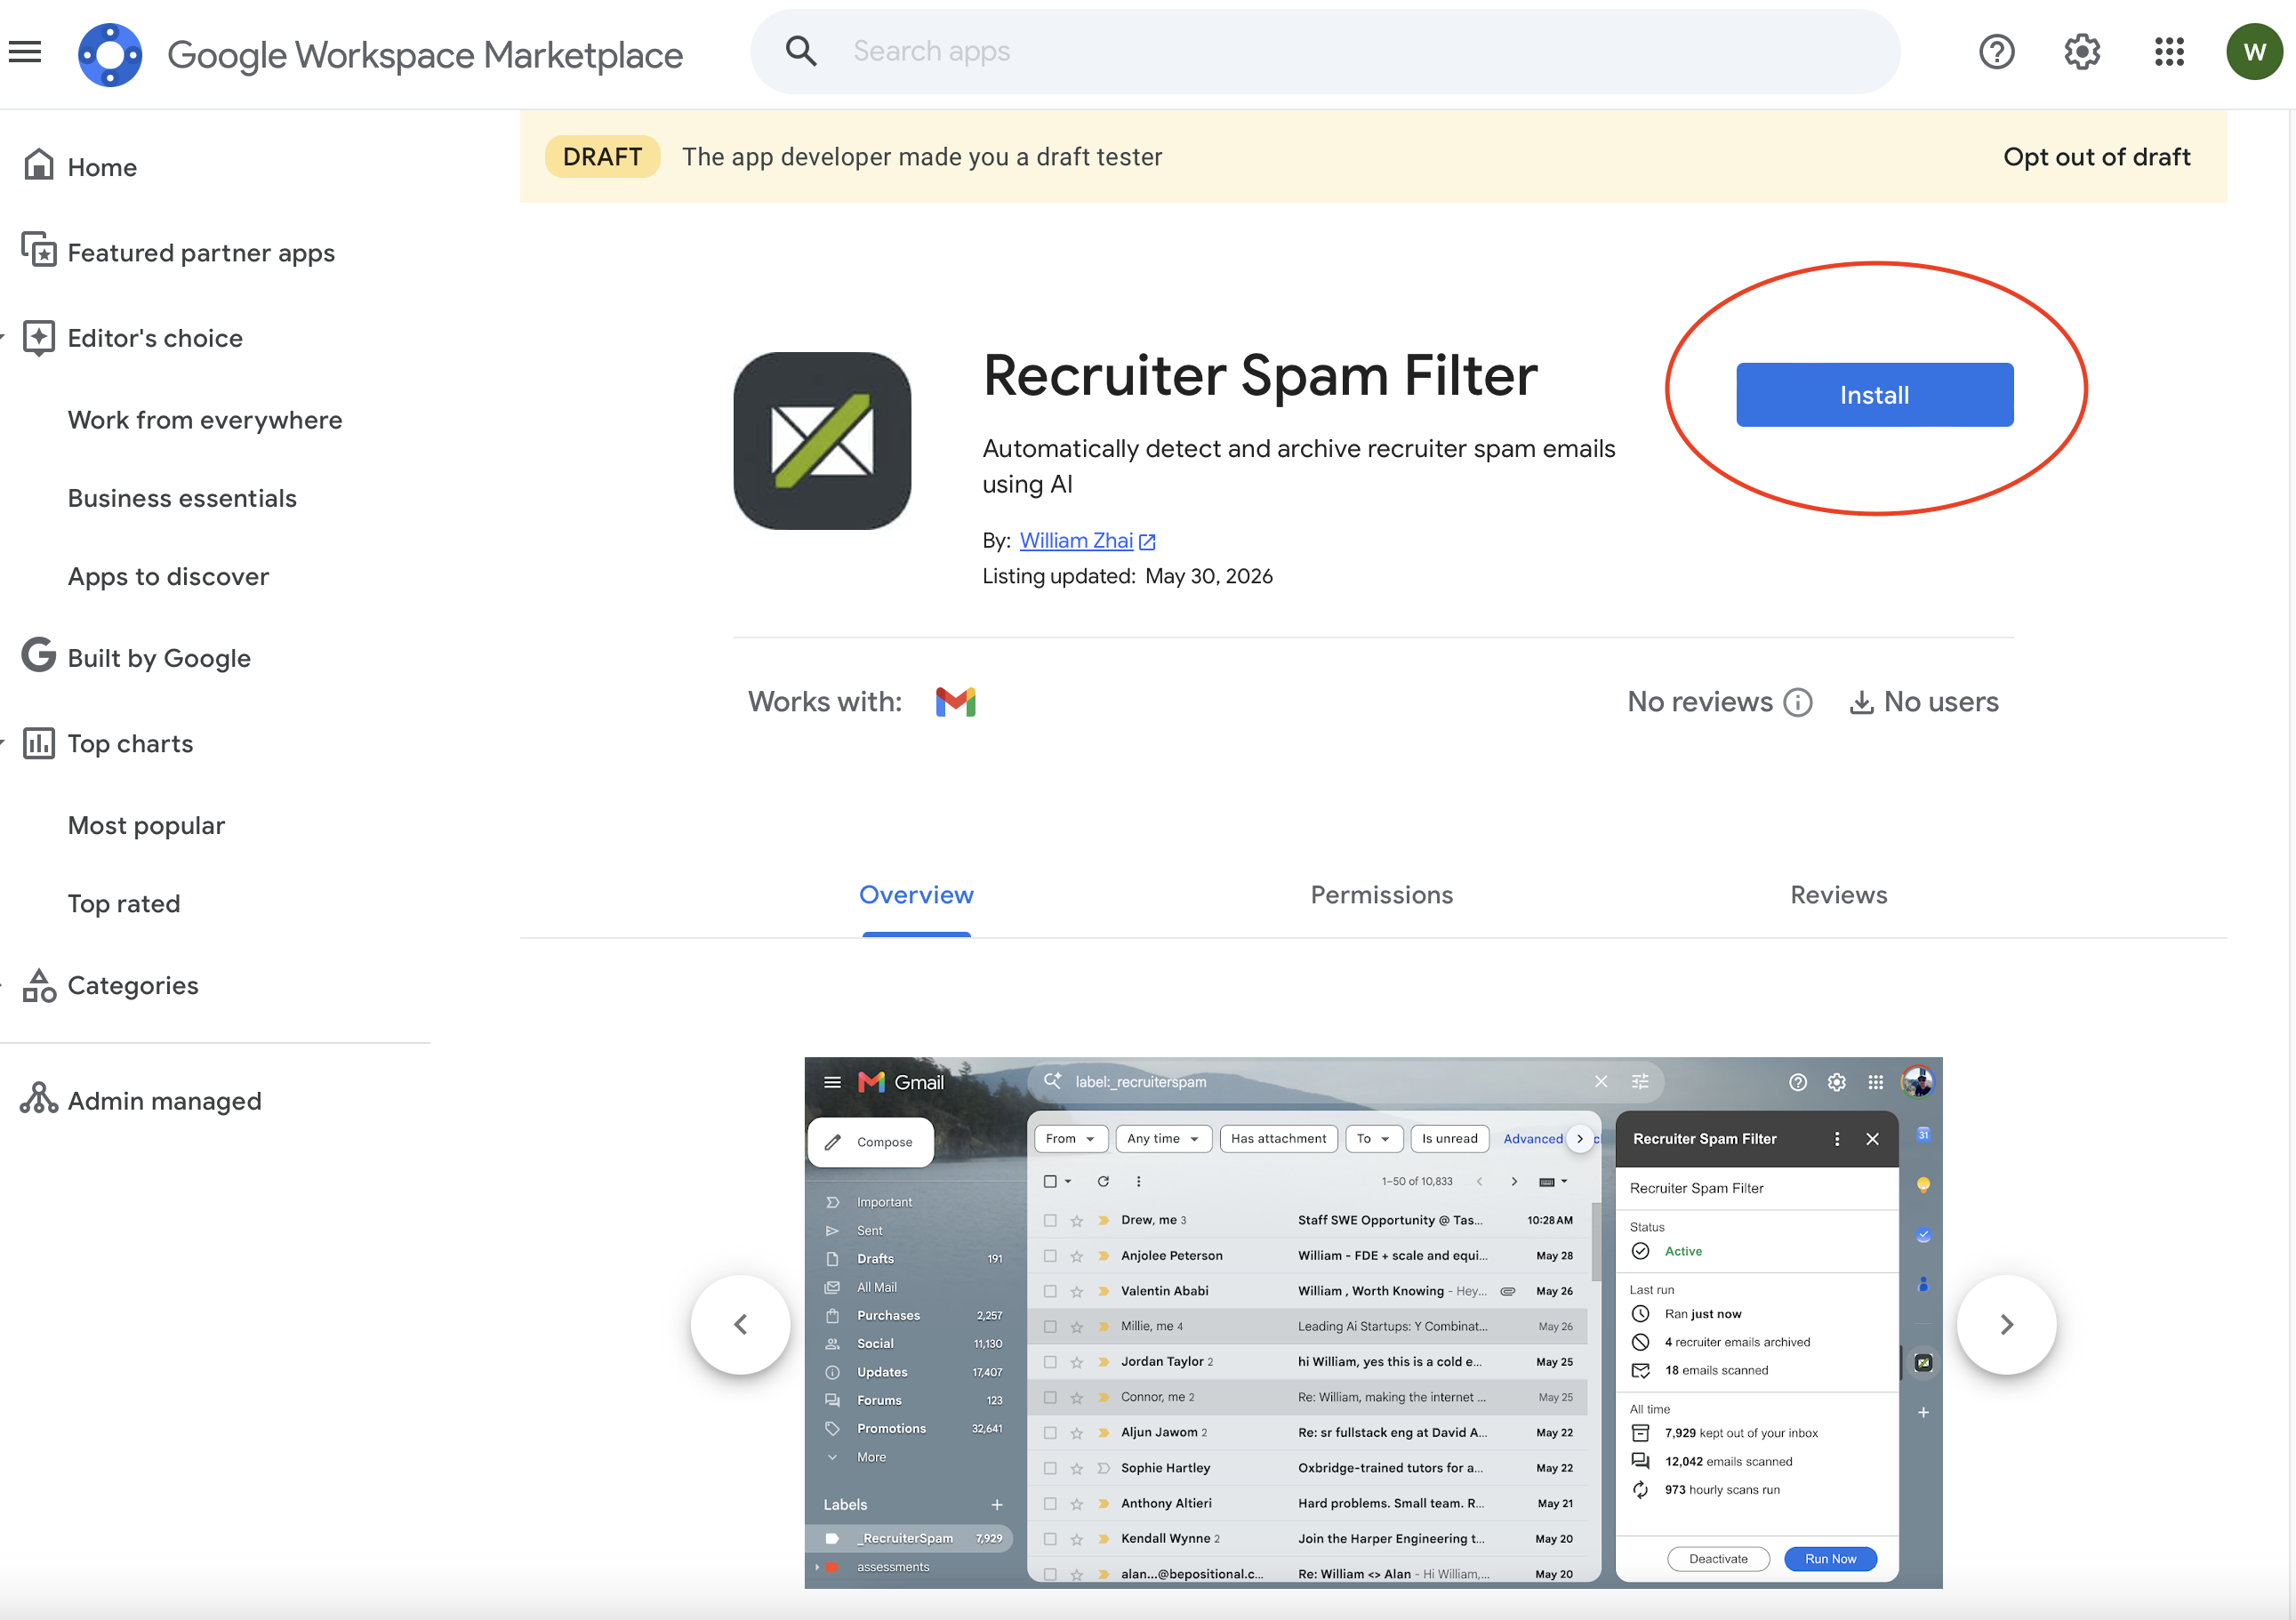
Task: Install the Recruiter Spam Filter app
Action: click(x=1874, y=395)
